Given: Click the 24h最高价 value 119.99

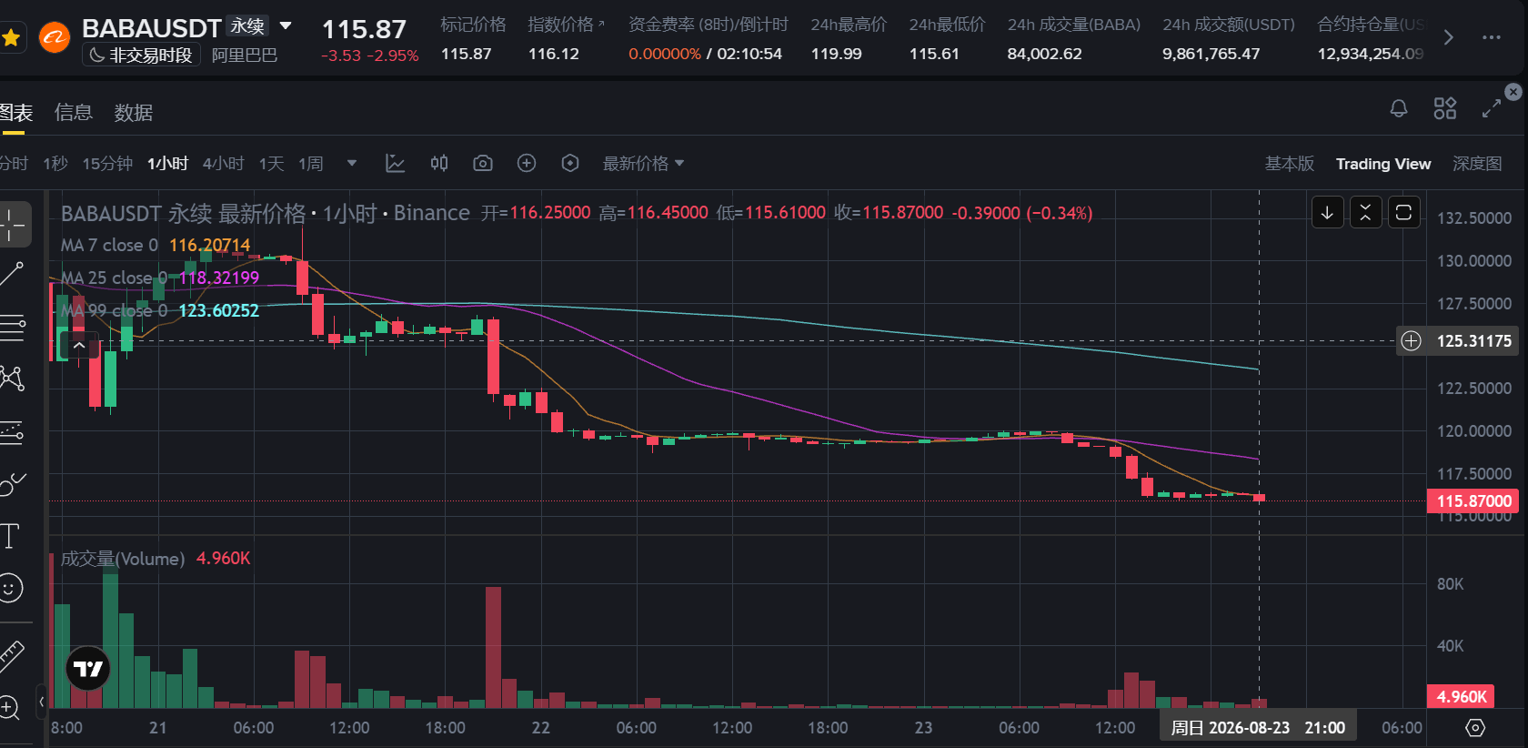Looking at the screenshot, I should 836,54.
